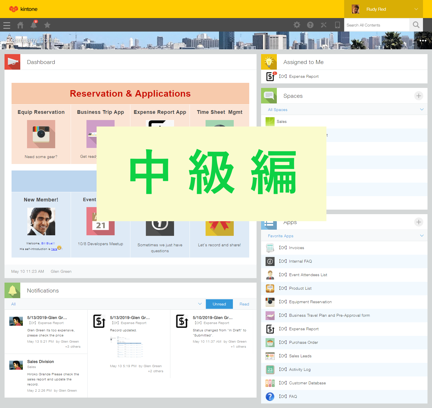The height and width of the screenshot is (408, 432).
Task: Open the hamburger navigation menu
Action: [x=7, y=25]
